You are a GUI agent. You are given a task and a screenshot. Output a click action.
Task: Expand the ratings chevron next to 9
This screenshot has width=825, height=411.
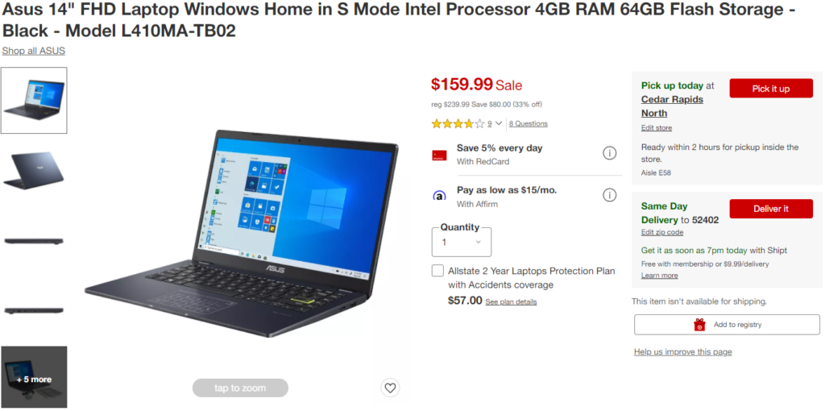tap(499, 123)
